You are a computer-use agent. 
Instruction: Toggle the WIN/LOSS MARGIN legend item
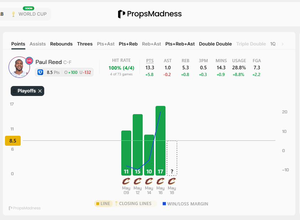(185, 204)
